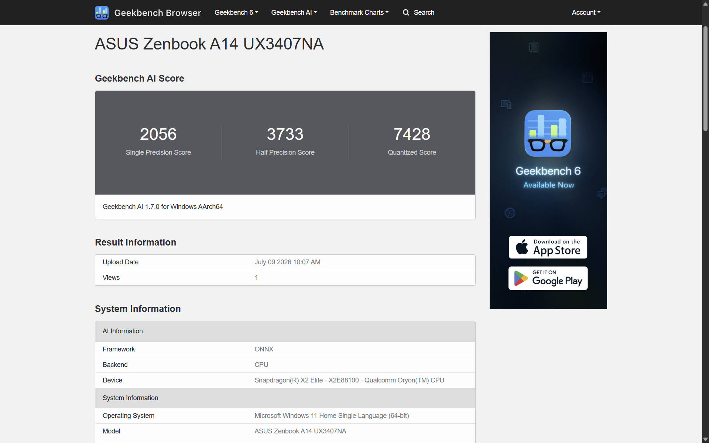Click the AI Information section header
Screen dimensions: 709x443
coord(285,332)
